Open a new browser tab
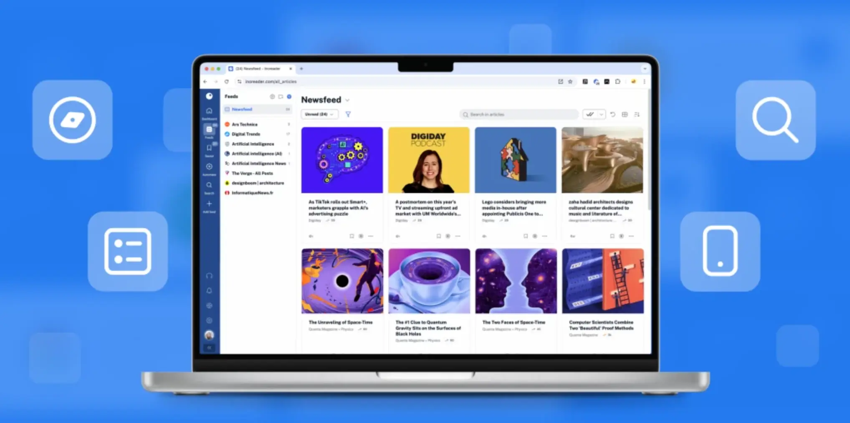 coord(301,69)
